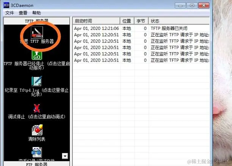This screenshot has height=166, width=232.
Task: Maximize the 3CDaemon window
Action: [x=192, y=5]
